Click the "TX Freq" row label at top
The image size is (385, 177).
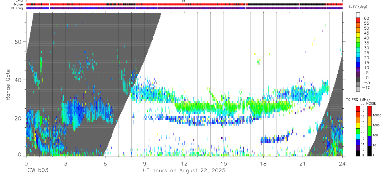coord(17,8)
